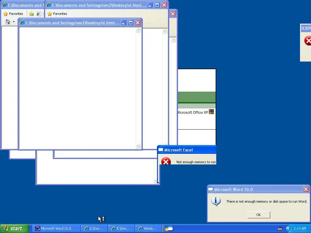The height and width of the screenshot is (233, 311).
Task: Minimize the front d.html IE window
Action: coord(123,23)
